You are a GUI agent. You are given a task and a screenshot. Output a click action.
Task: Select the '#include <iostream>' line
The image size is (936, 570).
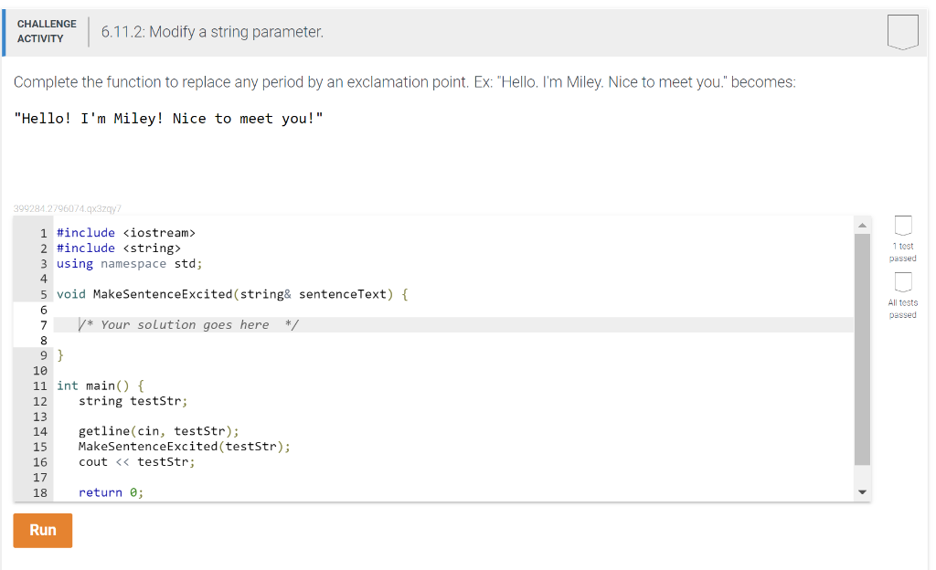click(128, 232)
